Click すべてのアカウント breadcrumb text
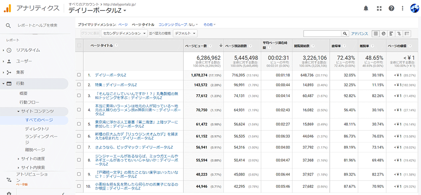 point(83,4)
